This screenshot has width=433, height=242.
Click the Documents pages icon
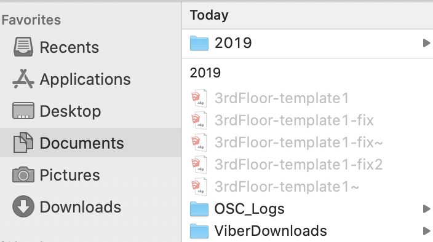[x=23, y=142]
